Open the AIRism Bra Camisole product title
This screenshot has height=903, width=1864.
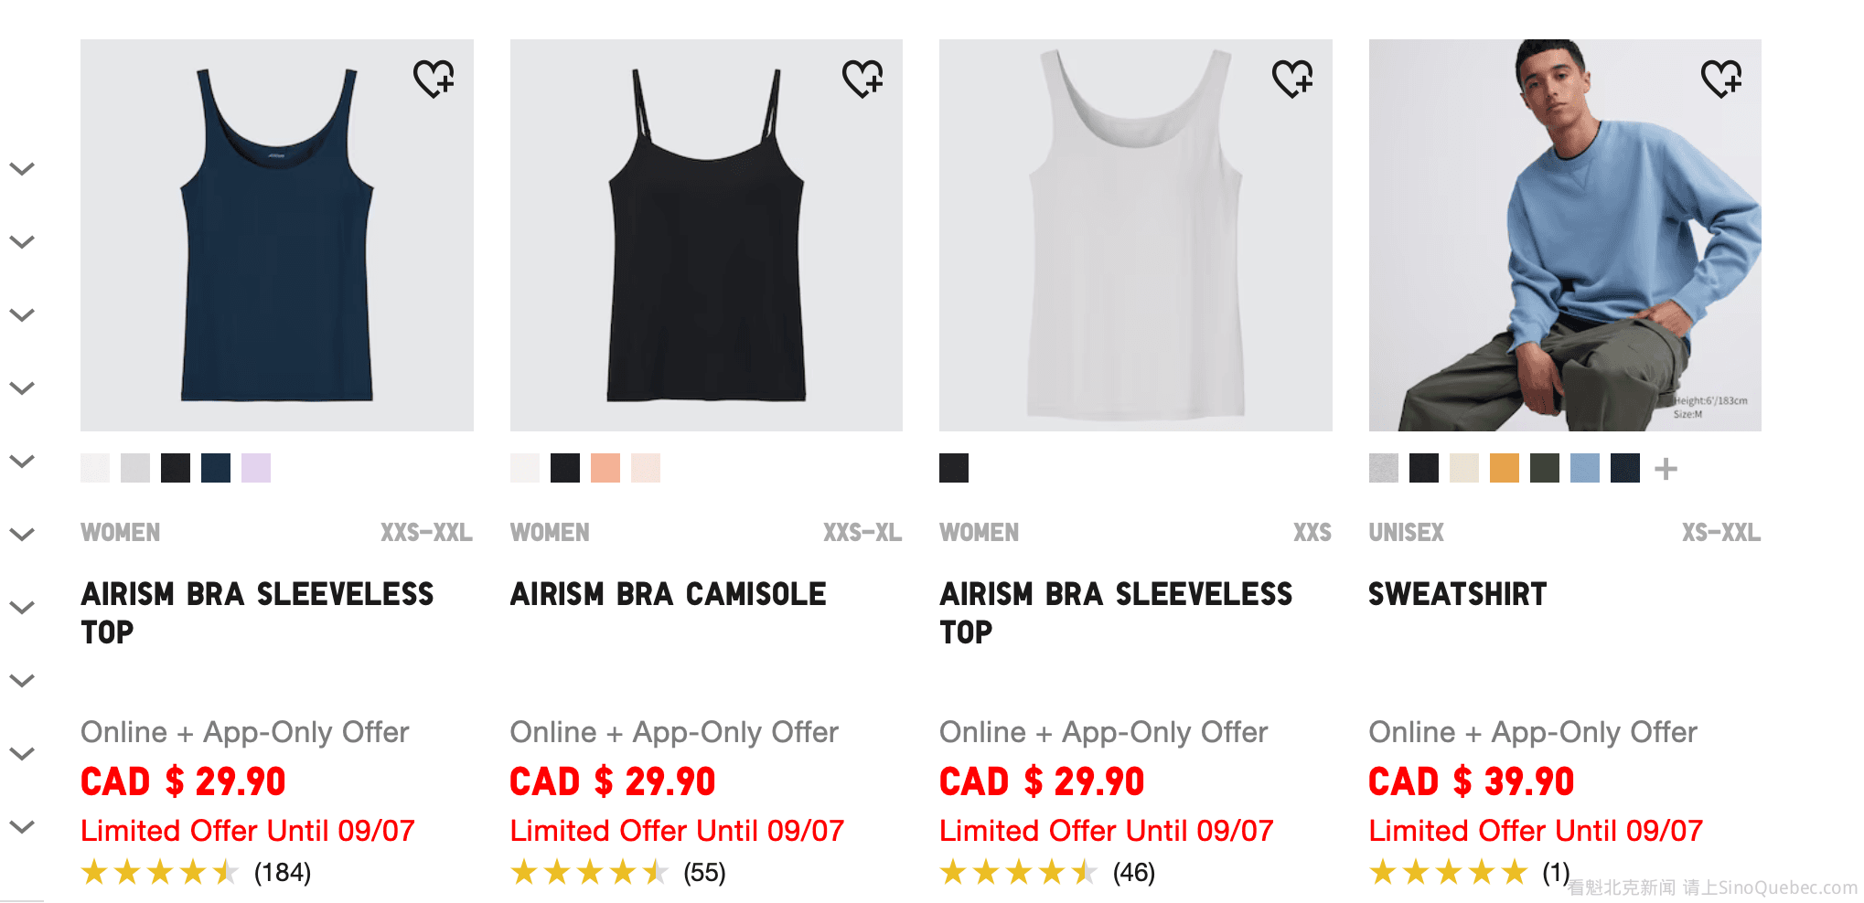pos(669,594)
